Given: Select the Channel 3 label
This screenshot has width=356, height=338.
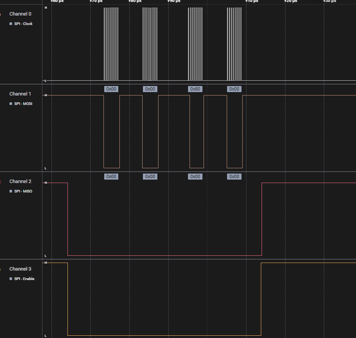Looking at the screenshot, I should click(20, 269).
